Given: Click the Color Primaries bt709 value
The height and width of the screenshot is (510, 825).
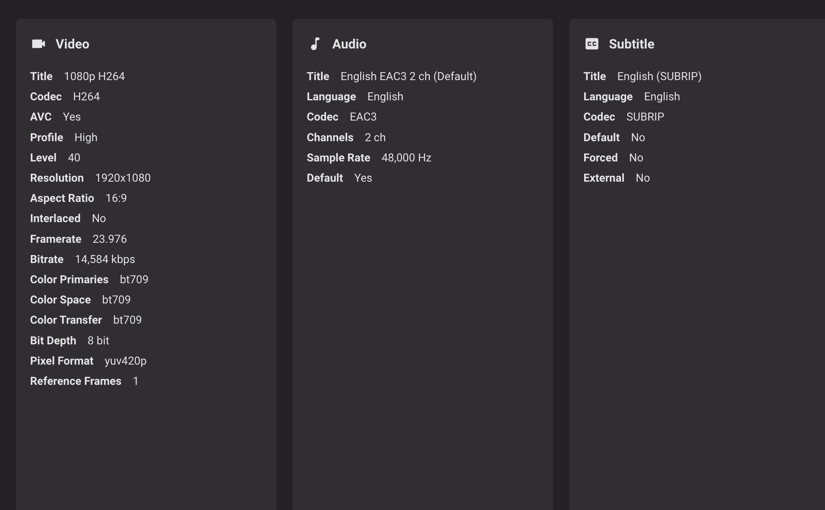Looking at the screenshot, I should coord(134,279).
